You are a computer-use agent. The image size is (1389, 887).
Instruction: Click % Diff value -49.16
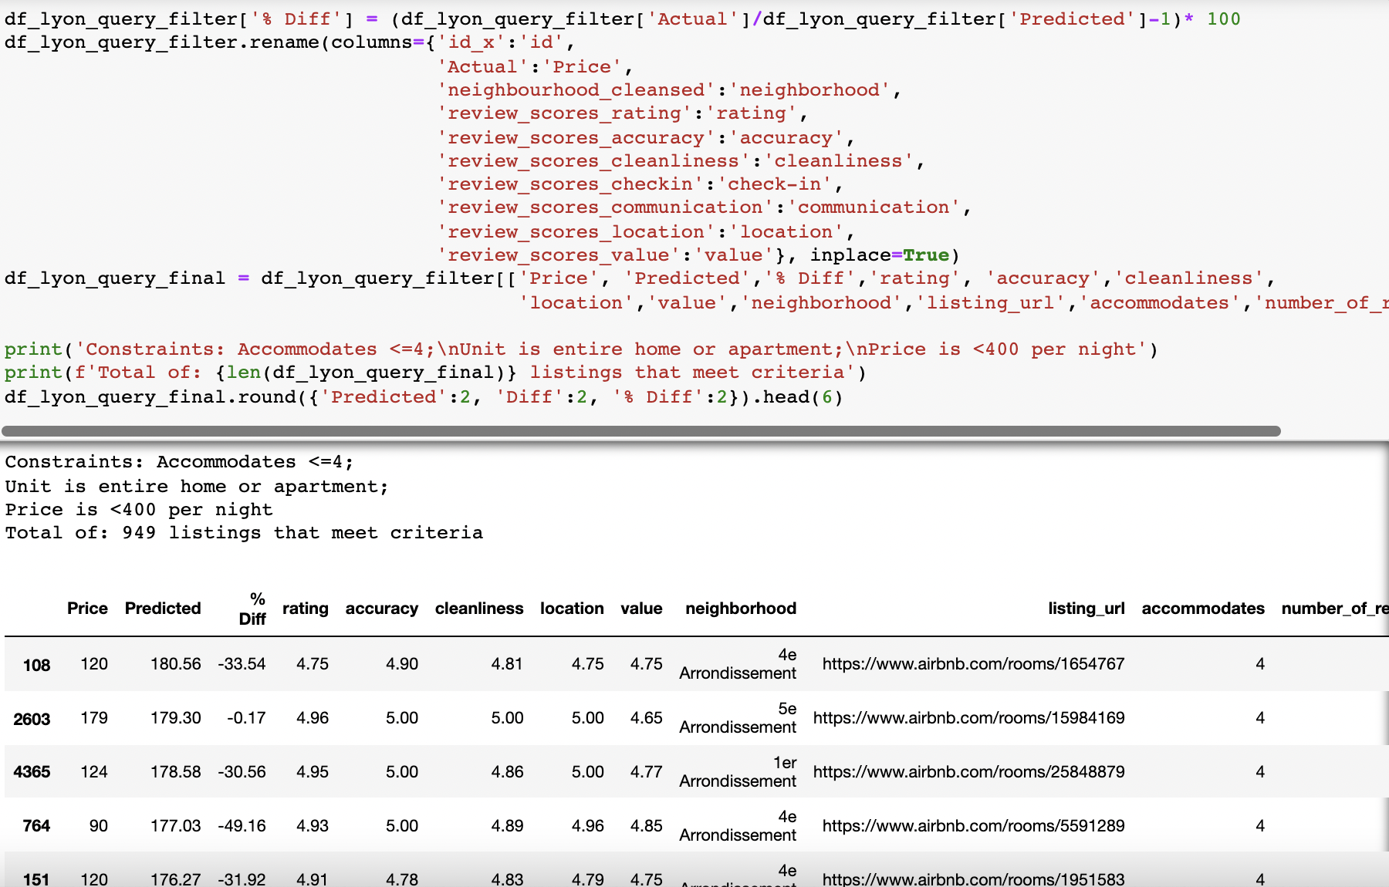point(242,826)
